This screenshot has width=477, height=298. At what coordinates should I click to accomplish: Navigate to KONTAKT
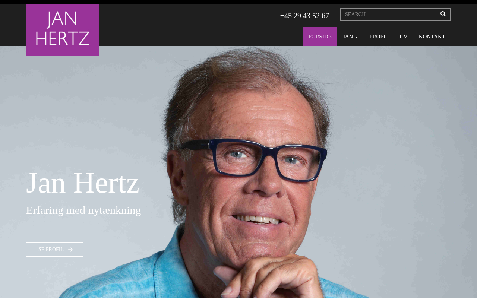point(432,37)
